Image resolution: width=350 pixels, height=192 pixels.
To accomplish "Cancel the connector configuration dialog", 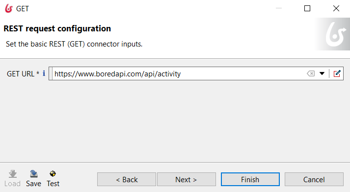I will coord(314,179).
